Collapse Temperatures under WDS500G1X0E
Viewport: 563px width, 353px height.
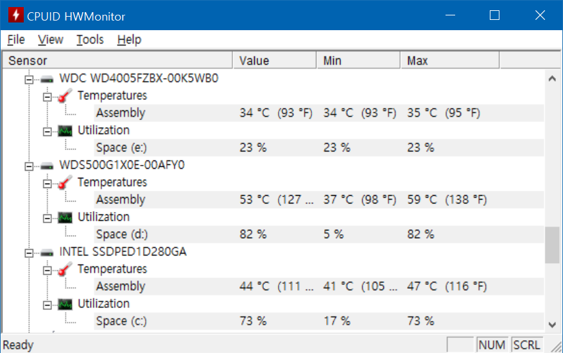[47, 184]
